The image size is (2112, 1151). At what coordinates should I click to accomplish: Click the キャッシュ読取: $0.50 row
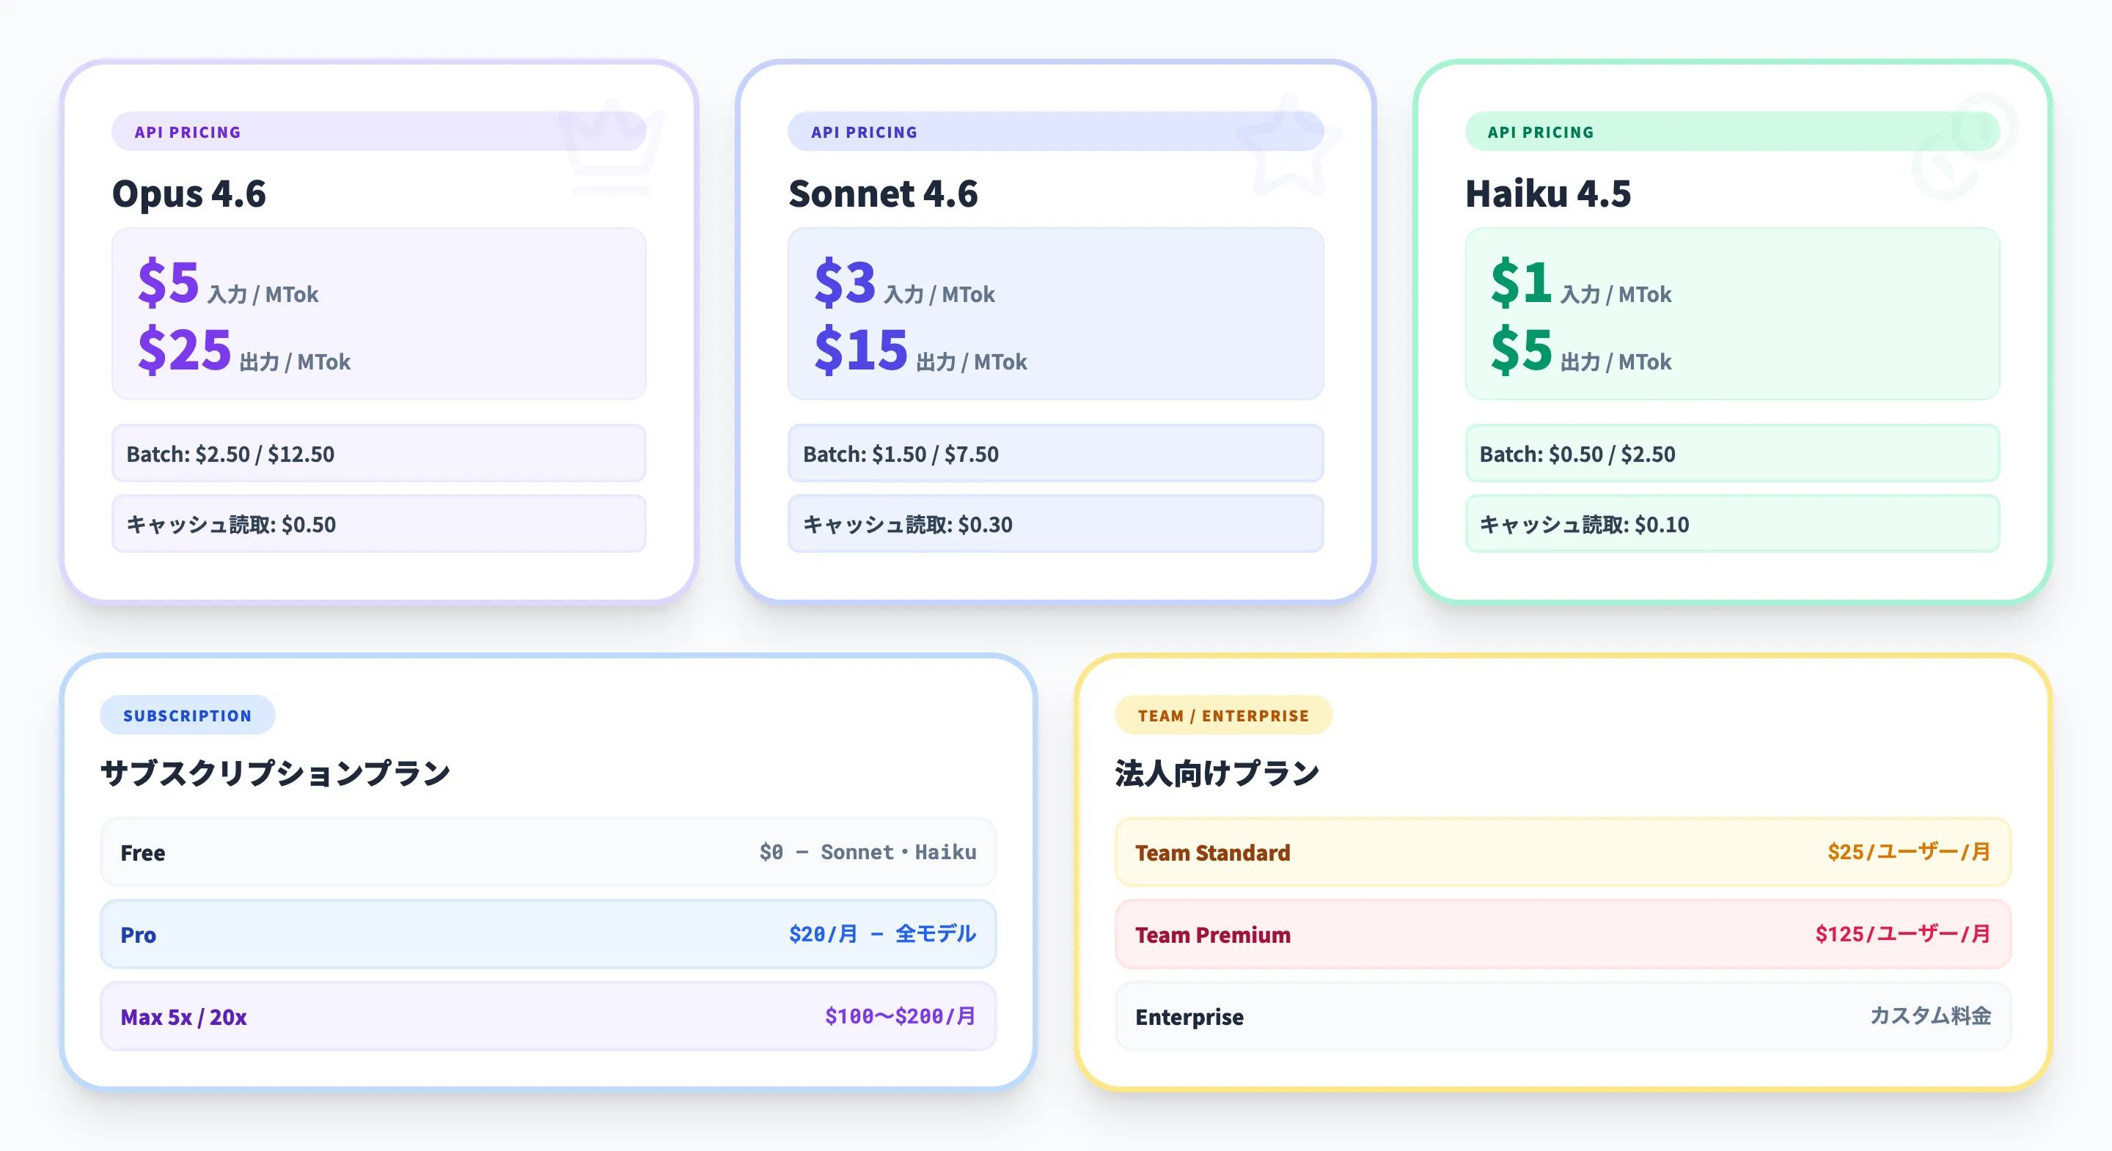[x=379, y=524]
